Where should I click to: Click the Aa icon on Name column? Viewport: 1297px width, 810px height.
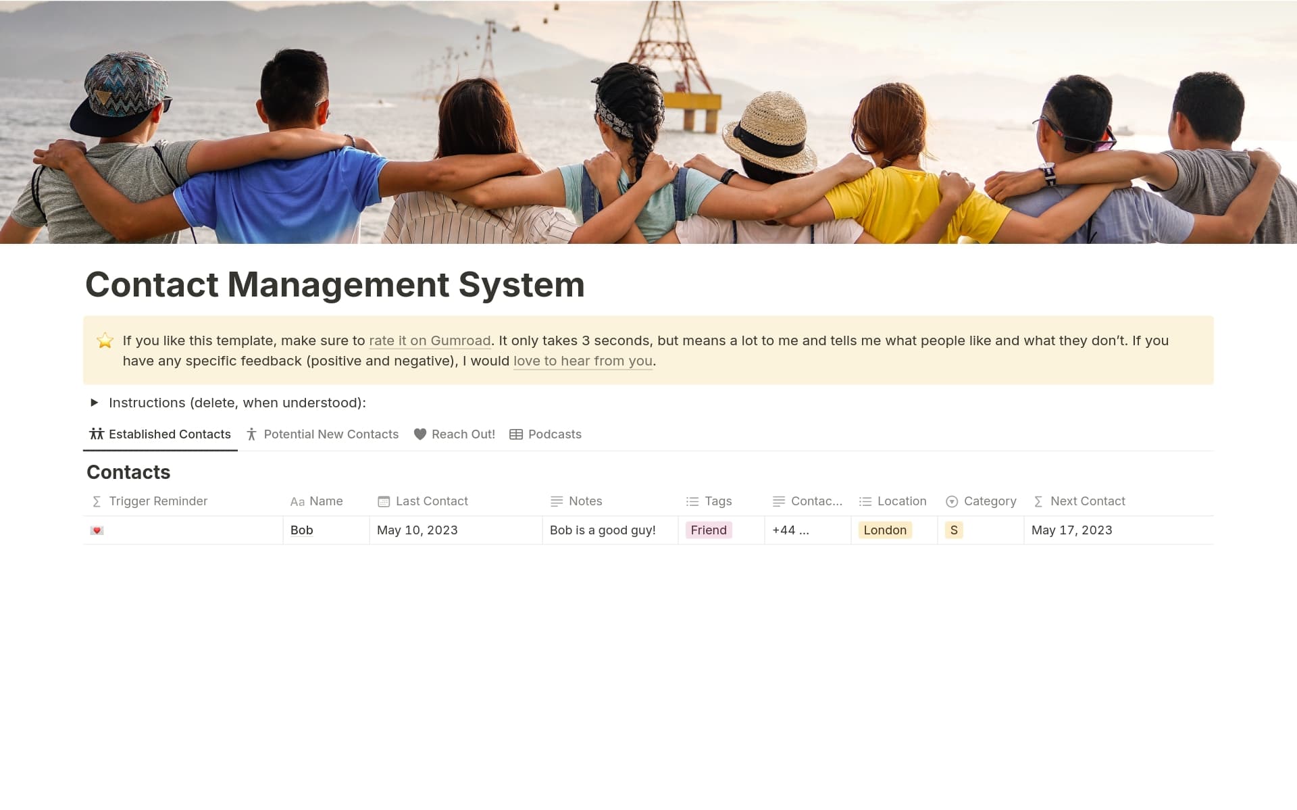(x=298, y=501)
